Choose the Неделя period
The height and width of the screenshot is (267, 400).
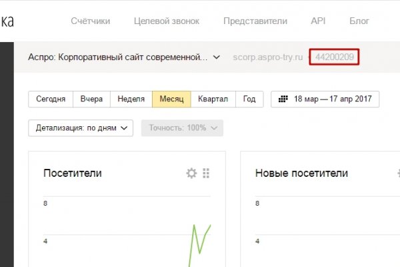point(131,99)
